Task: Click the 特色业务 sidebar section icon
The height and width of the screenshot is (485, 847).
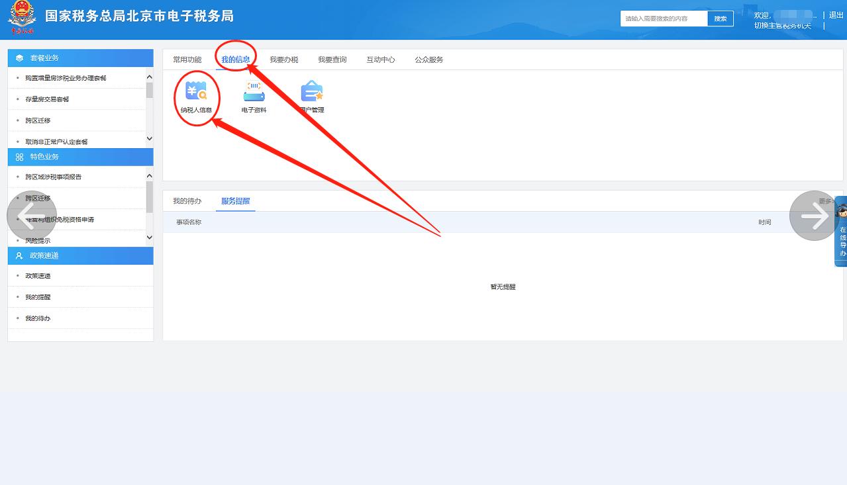Action: [19, 157]
